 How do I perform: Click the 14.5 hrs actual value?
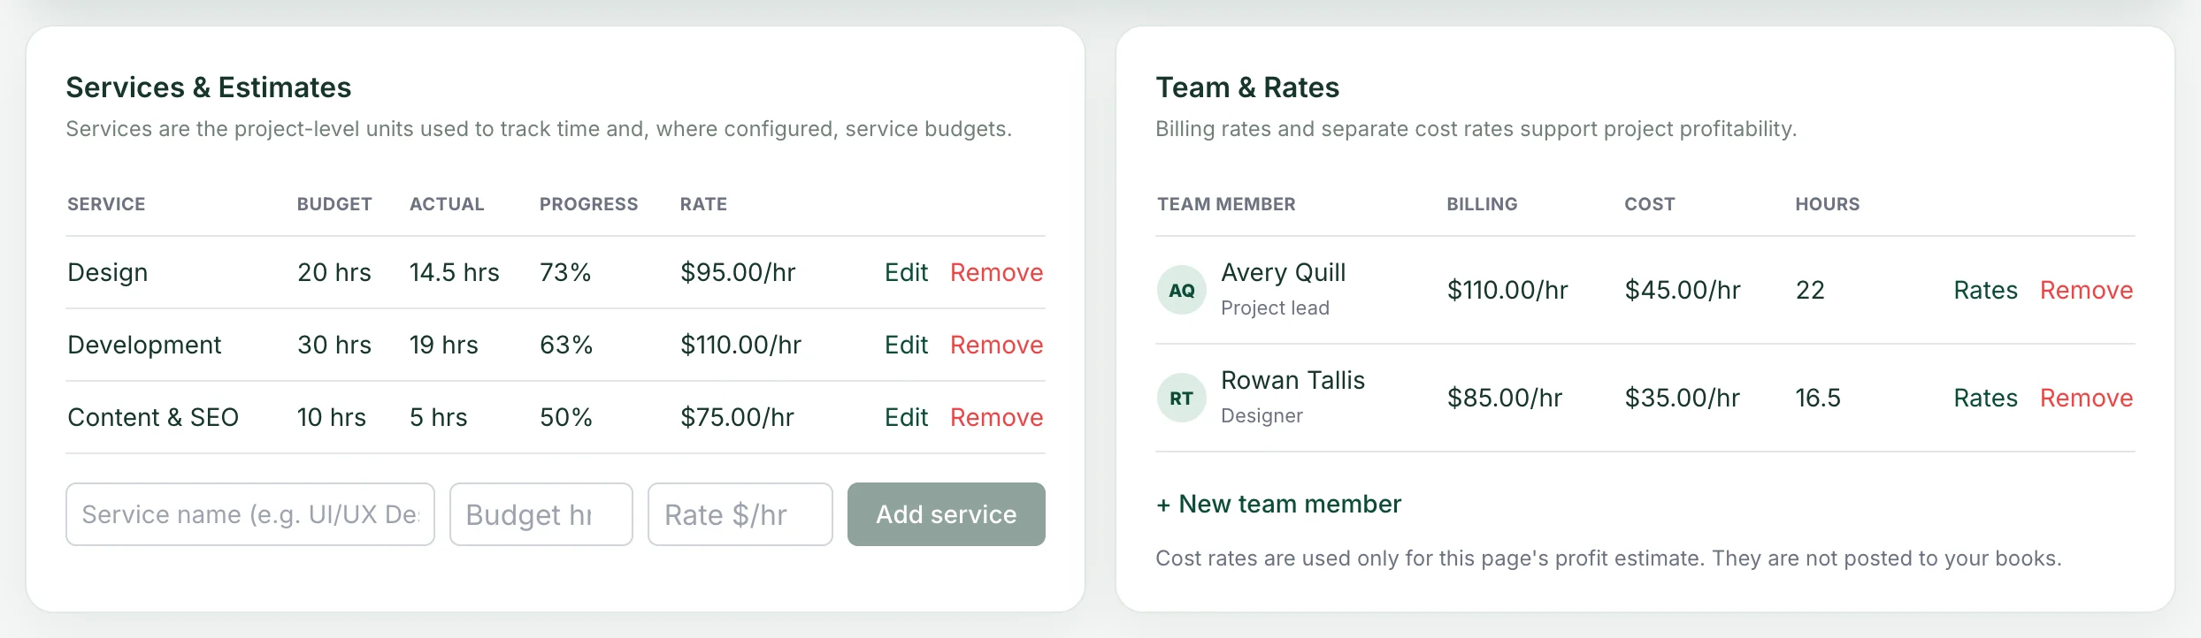click(x=454, y=272)
